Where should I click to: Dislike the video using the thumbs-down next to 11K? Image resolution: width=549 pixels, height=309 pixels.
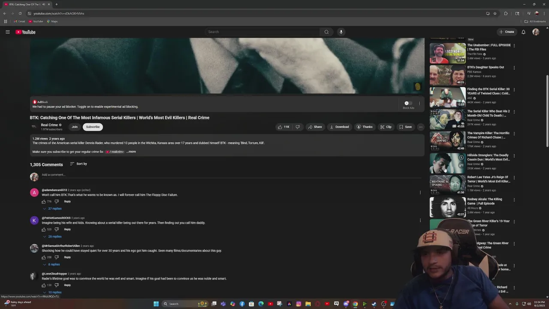[298, 127]
